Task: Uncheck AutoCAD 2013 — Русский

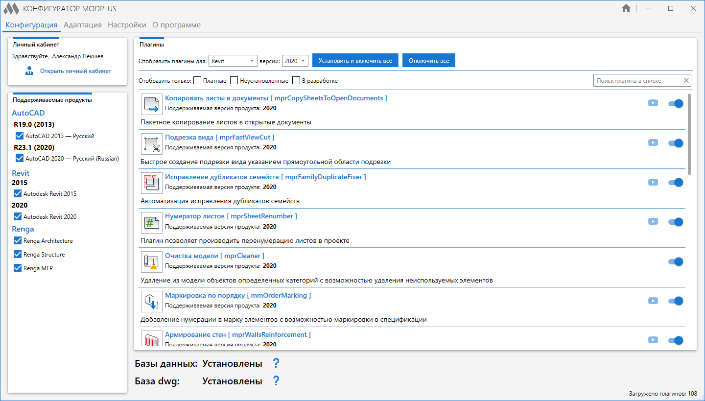Action: tap(20, 136)
